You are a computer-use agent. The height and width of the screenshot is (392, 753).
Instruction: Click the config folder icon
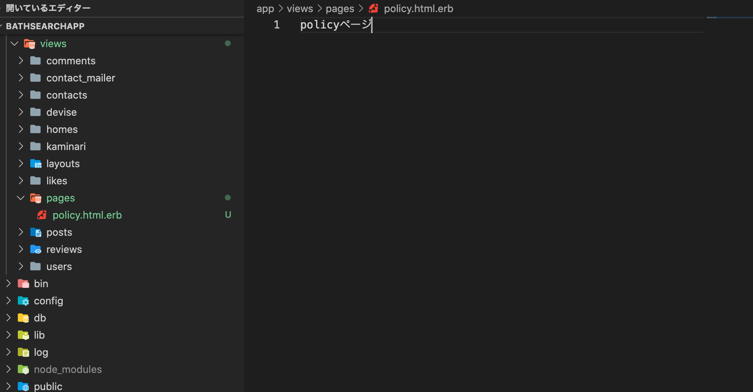(23, 301)
